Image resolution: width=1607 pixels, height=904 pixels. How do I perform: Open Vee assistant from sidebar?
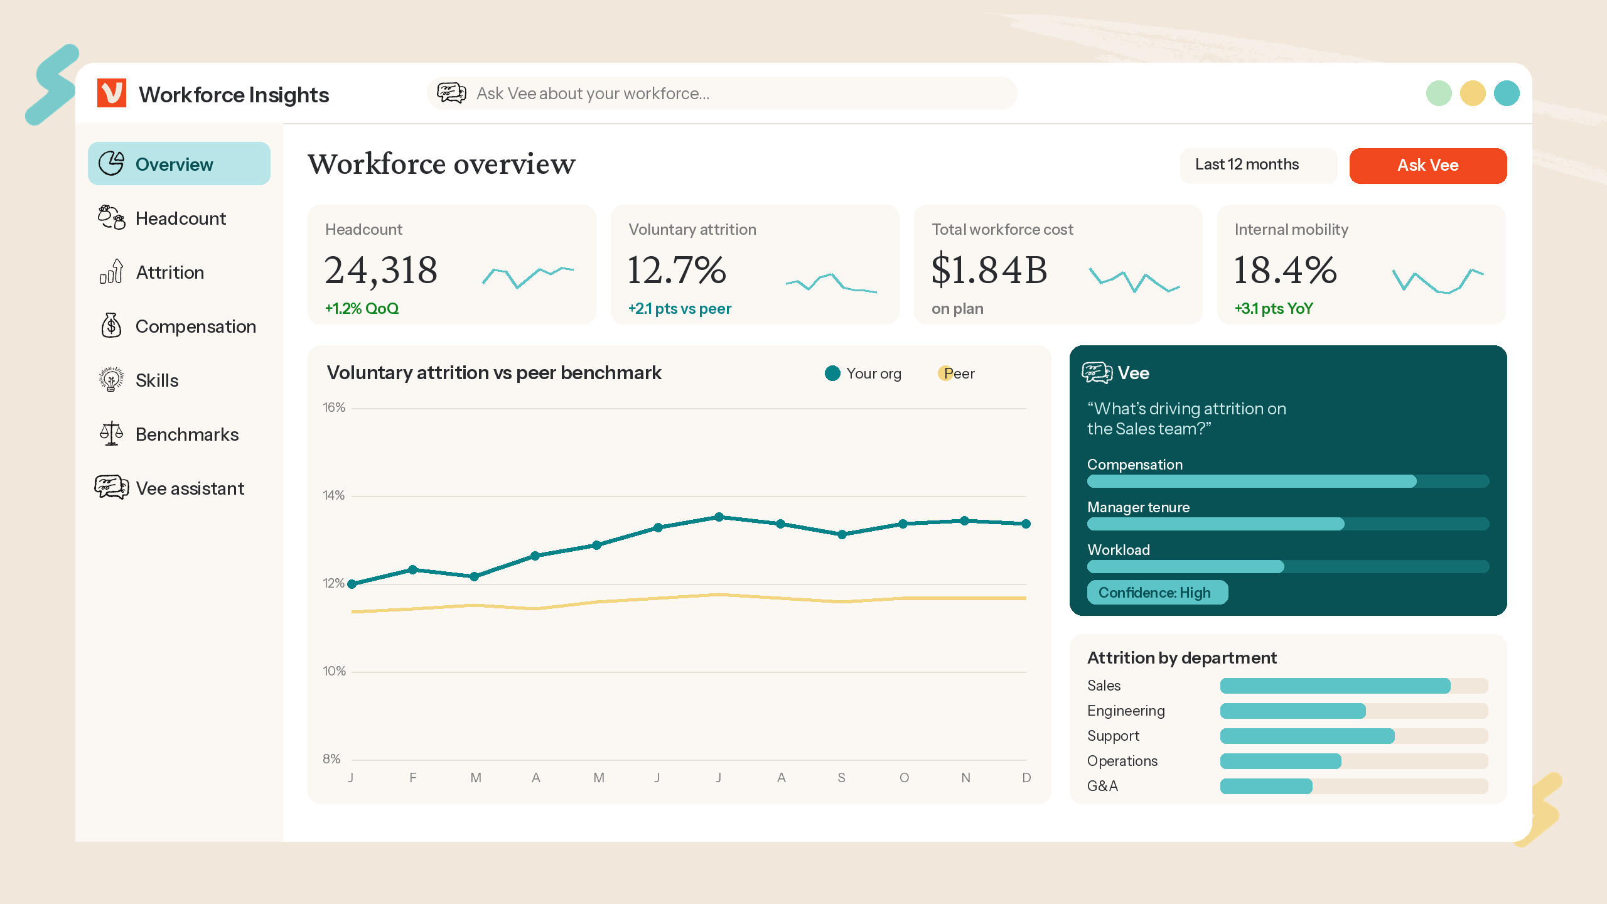tap(179, 488)
